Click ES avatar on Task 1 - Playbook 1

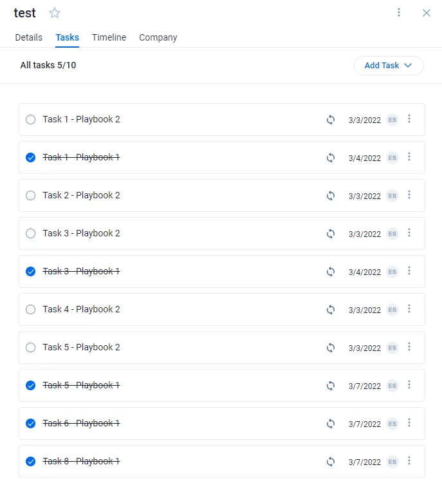coord(392,158)
